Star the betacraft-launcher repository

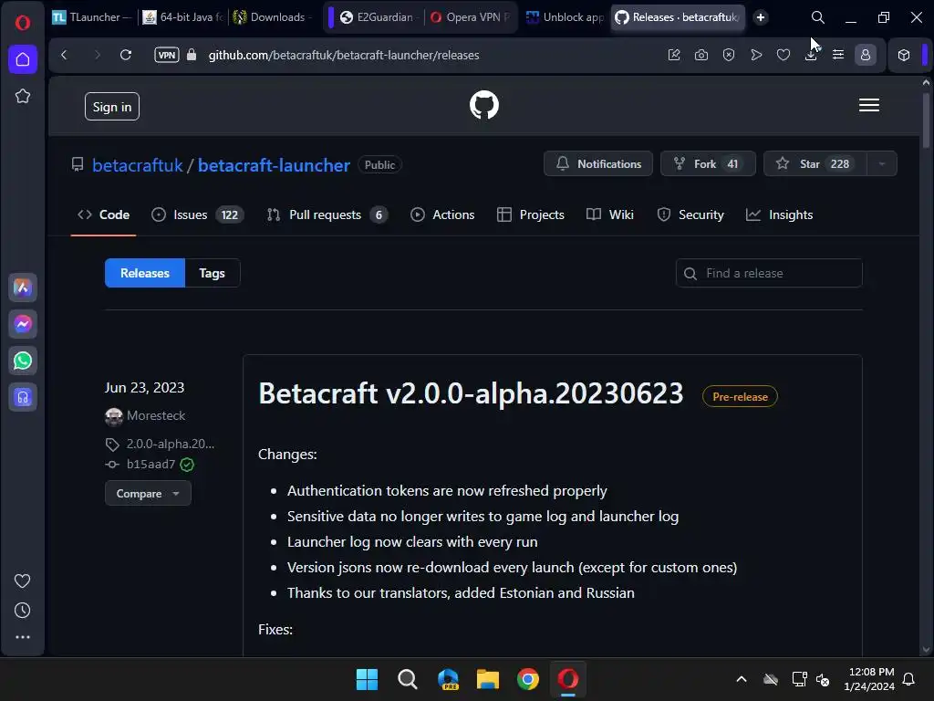(815, 164)
